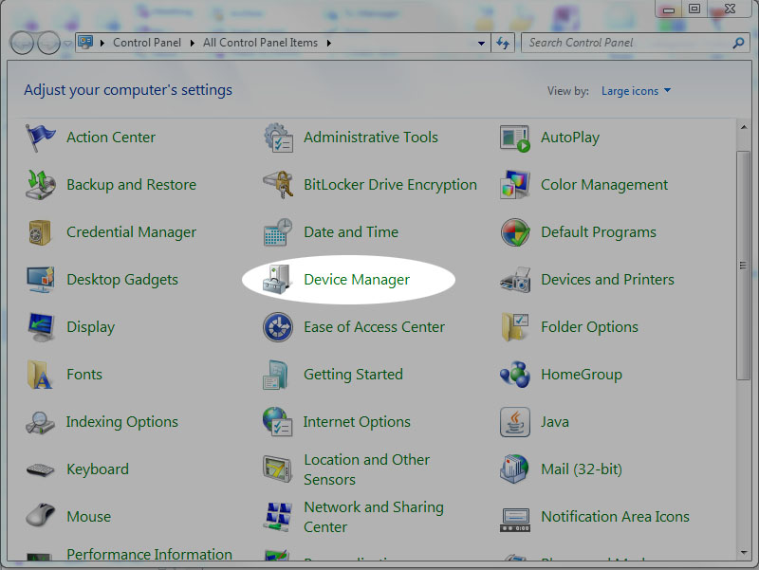Viewport: 759px width, 570px height.
Task: Click Control Panel in the address breadcrumb
Action: tap(147, 43)
